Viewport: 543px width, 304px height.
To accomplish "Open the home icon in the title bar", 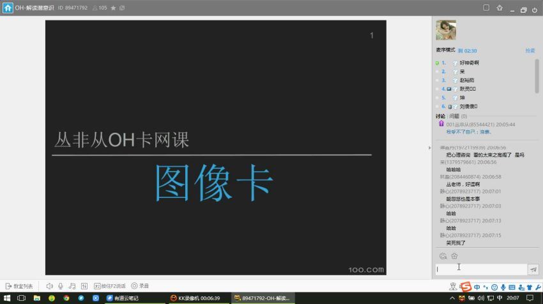I will (x=8, y=8).
